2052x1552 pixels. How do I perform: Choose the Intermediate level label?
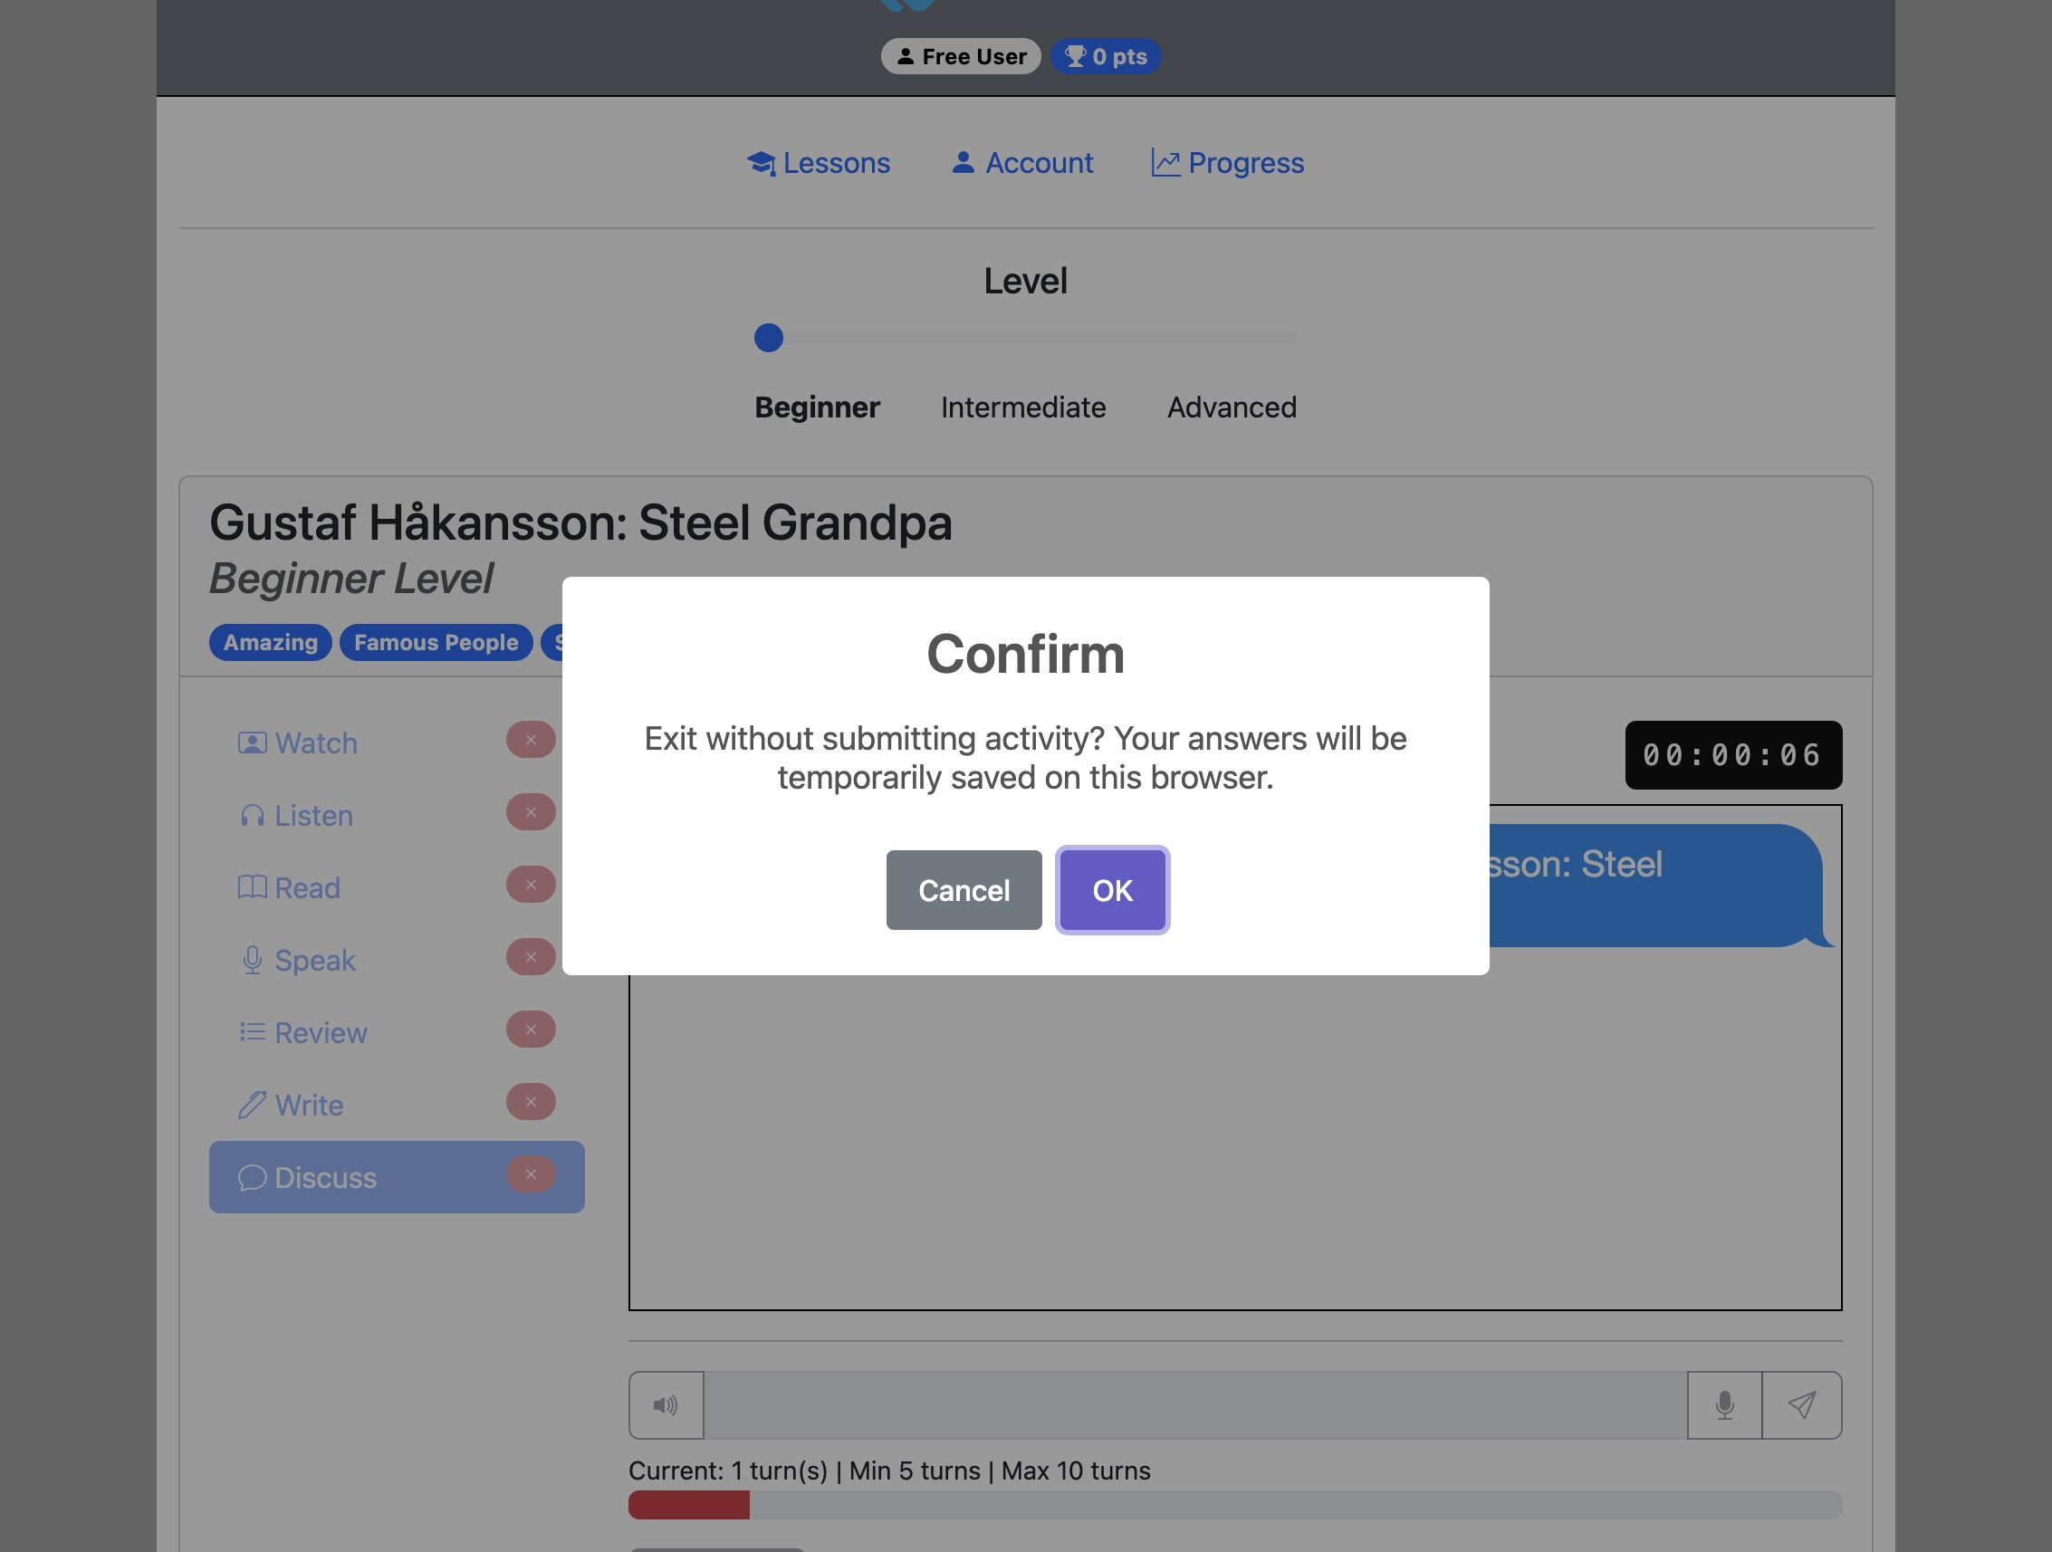(x=1023, y=407)
